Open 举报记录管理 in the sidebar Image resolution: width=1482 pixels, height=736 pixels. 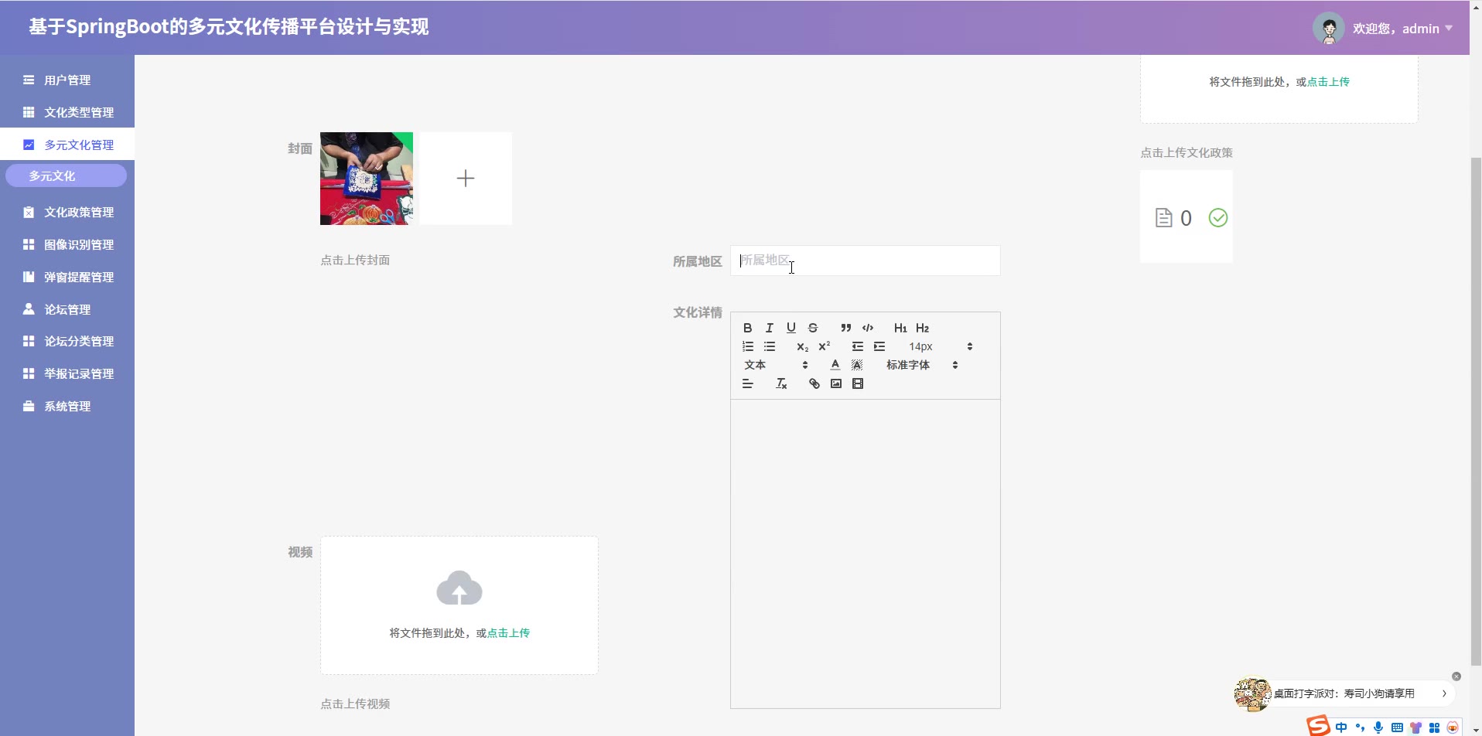click(67, 373)
